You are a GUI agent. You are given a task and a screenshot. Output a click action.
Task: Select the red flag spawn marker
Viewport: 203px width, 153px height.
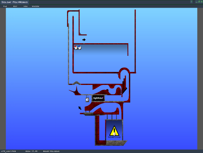click(x=76, y=47)
